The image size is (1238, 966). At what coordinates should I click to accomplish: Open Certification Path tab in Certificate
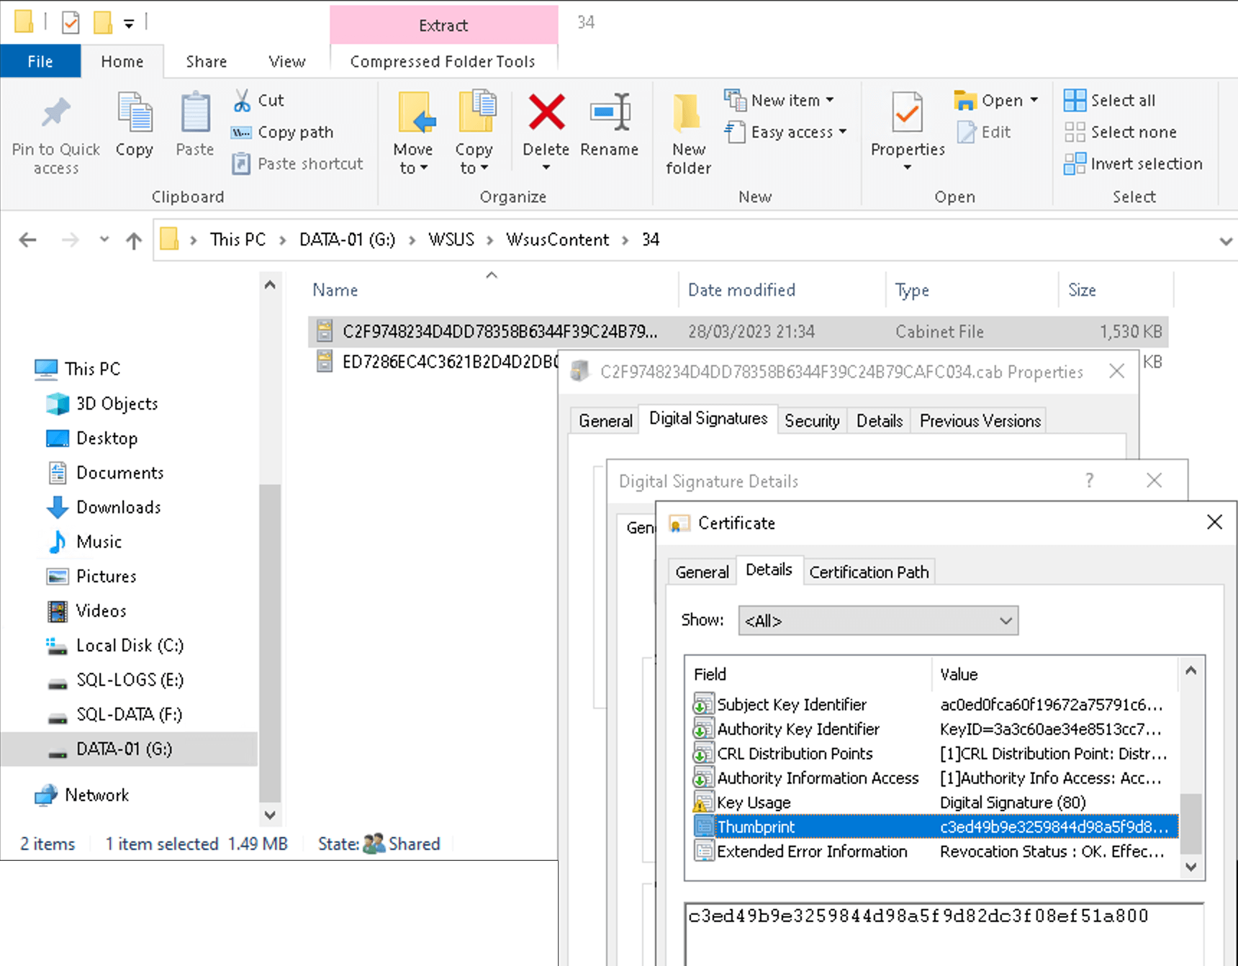[869, 572]
